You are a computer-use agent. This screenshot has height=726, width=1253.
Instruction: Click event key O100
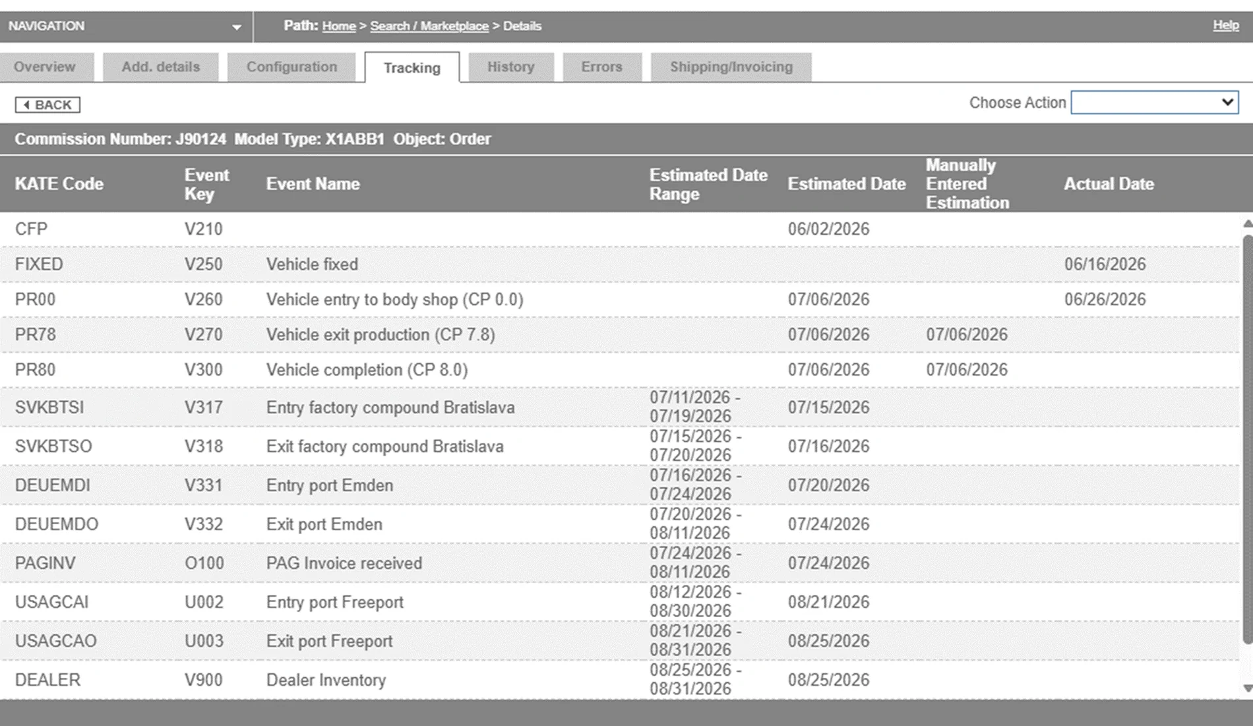click(x=204, y=563)
